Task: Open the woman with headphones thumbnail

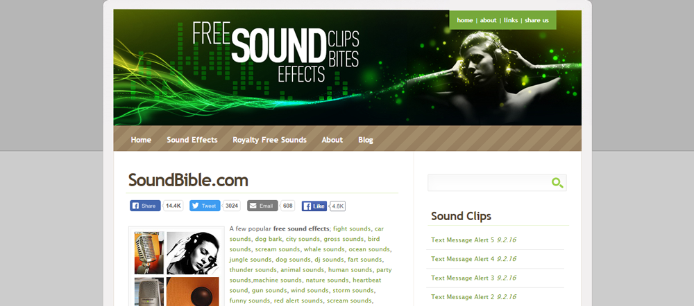Action: coord(193,253)
